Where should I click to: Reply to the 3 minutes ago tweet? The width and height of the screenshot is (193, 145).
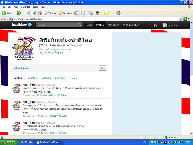(52, 95)
